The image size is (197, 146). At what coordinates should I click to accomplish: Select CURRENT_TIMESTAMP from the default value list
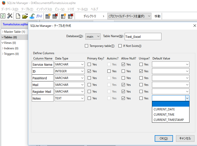tap(169, 120)
